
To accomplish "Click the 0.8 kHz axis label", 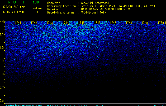I will pyautogui.click(x=2, y=74).
